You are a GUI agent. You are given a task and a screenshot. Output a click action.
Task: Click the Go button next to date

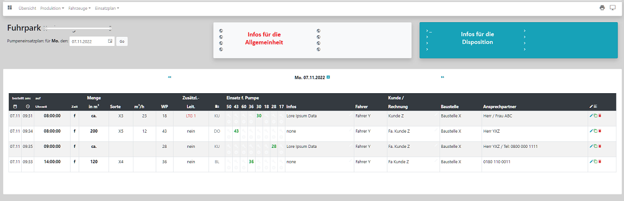click(122, 41)
